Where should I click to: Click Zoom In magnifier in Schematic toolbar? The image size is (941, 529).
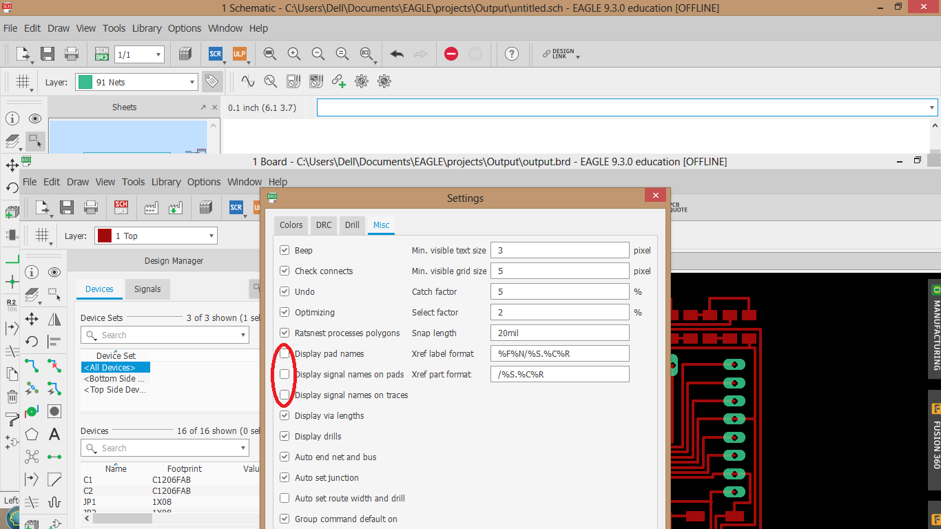[294, 54]
